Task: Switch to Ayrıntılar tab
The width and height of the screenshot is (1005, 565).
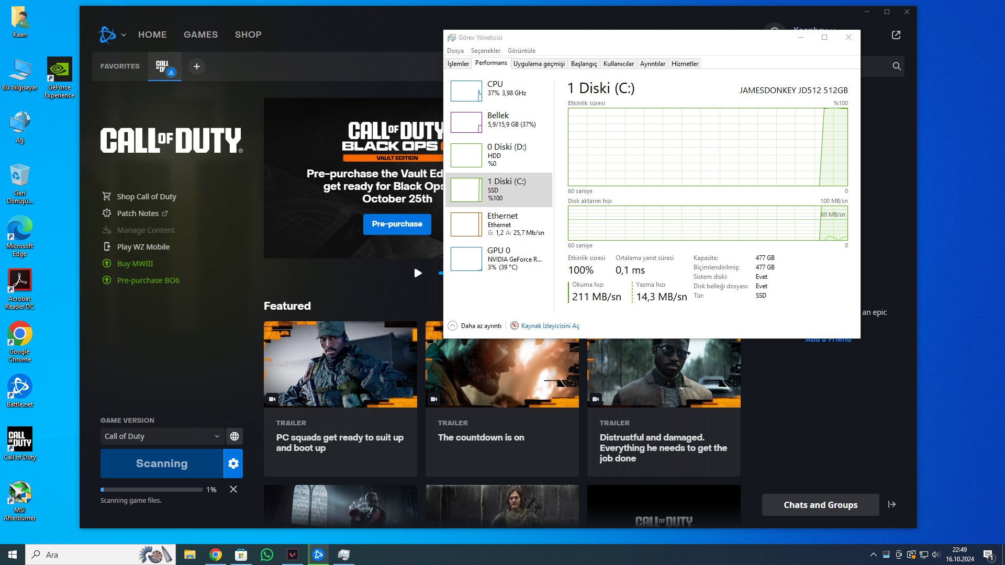Action: coord(652,64)
